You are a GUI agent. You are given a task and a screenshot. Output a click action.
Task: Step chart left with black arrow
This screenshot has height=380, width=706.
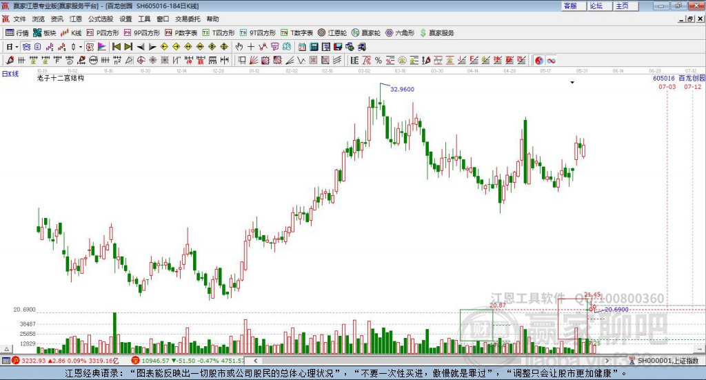pos(141,47)
